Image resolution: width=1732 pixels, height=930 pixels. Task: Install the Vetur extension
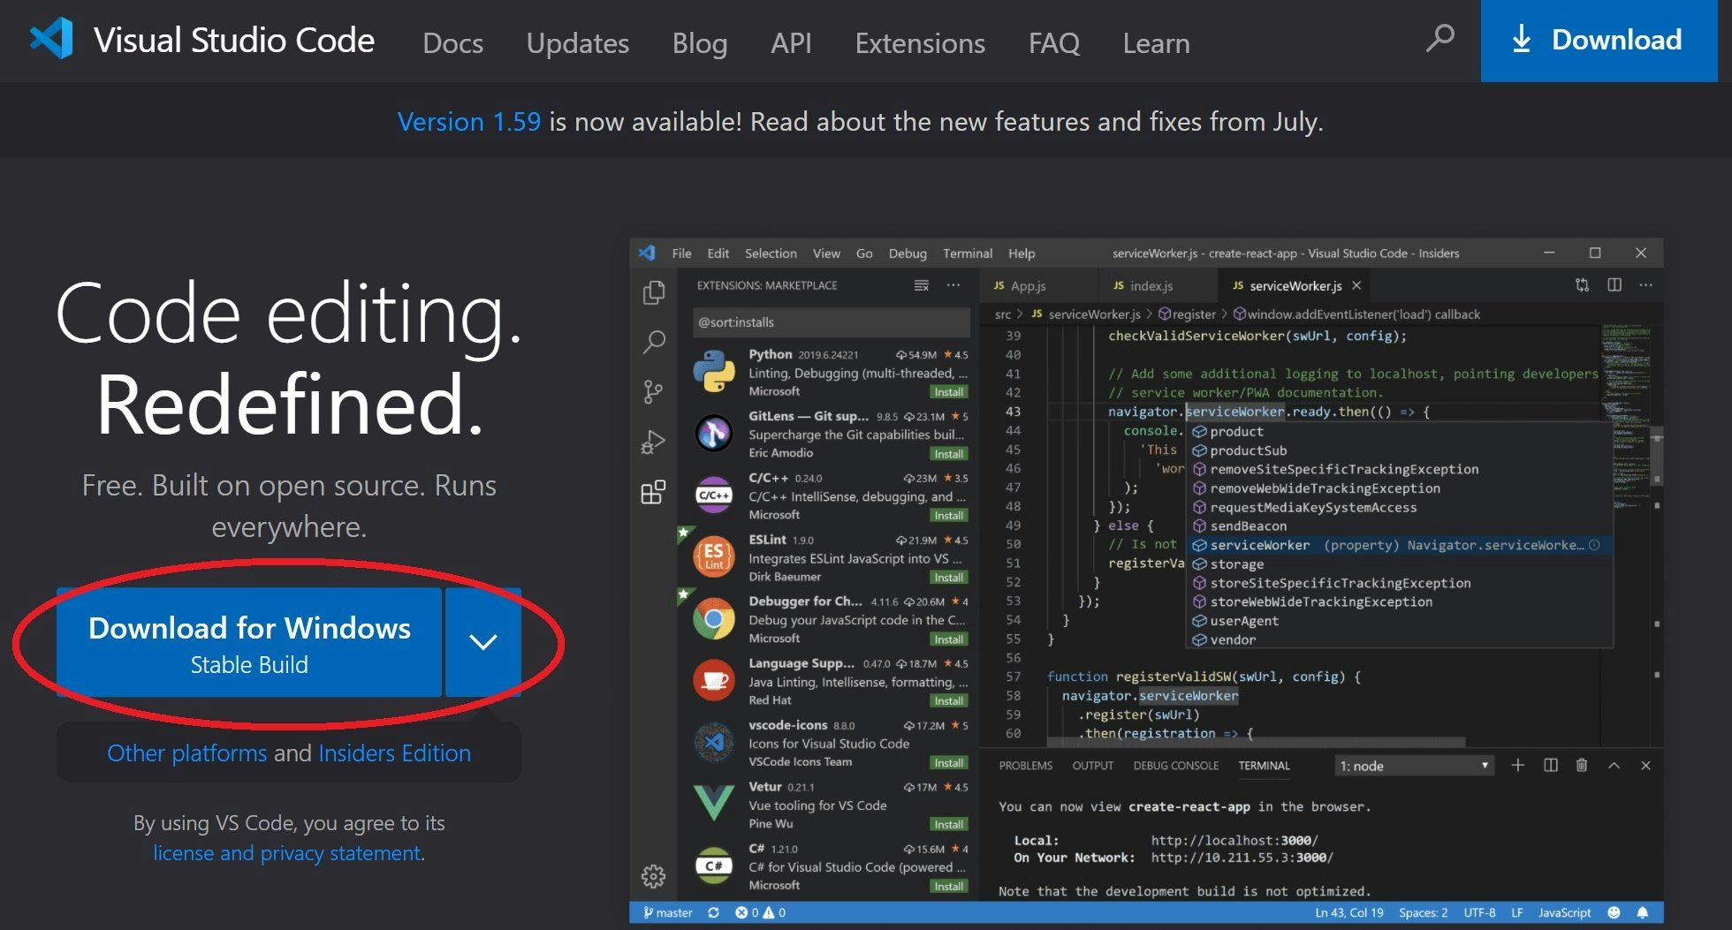click(949, 825)
